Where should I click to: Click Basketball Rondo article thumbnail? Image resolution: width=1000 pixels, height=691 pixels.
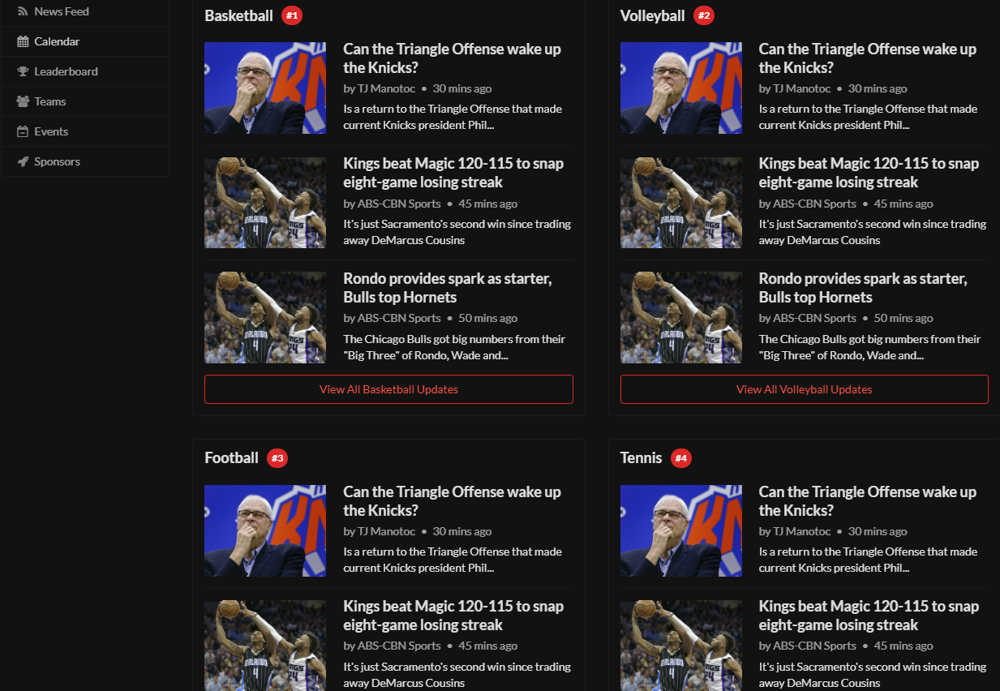pyautogui.click(x=265, y=317)
